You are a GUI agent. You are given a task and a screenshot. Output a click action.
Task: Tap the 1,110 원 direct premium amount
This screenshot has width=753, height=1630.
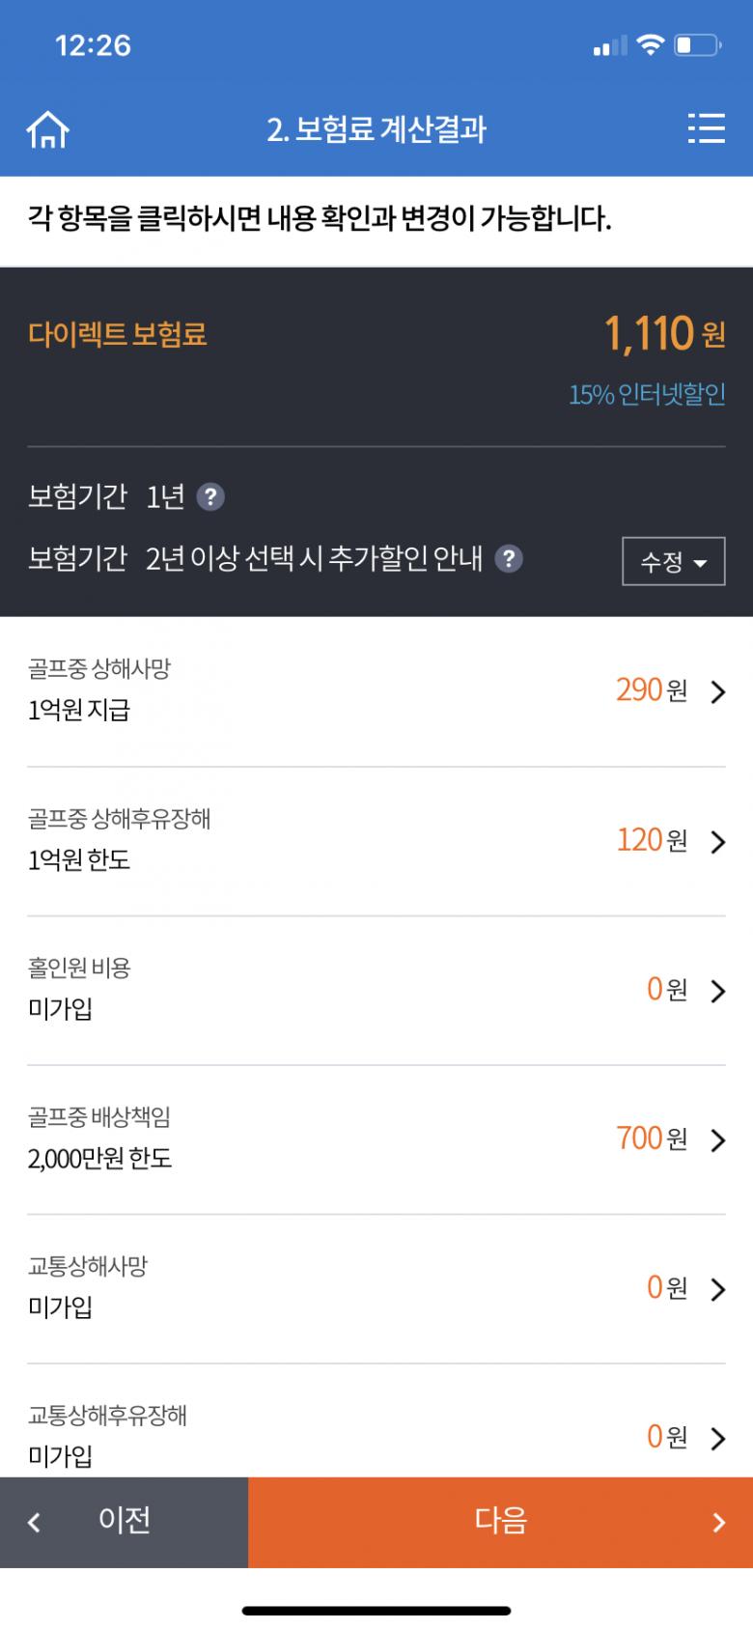point(663,334)
